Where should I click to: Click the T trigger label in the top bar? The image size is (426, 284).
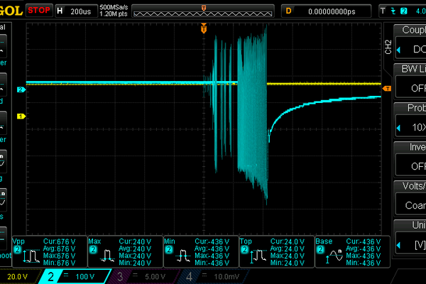[x=383, y=11]
